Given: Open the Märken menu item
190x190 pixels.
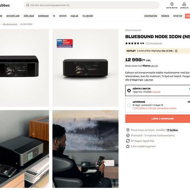Looking at the screenshot, I should tap(165, 16).
